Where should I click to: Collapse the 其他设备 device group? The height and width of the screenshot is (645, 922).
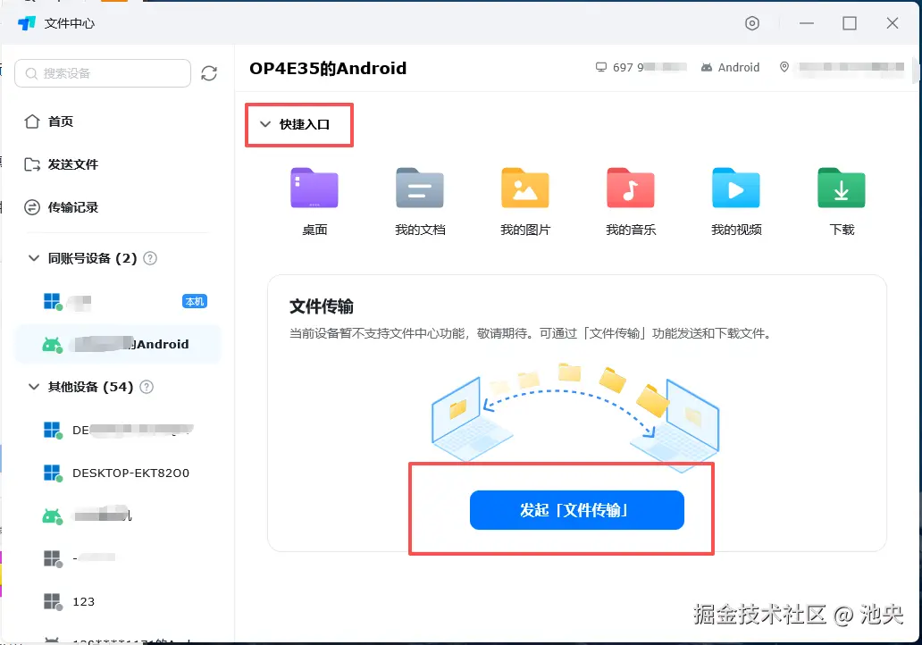click(x=34, y=387)
